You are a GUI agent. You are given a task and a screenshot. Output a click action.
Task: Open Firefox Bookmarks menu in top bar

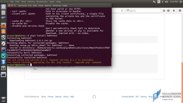[x=42, y=2]
